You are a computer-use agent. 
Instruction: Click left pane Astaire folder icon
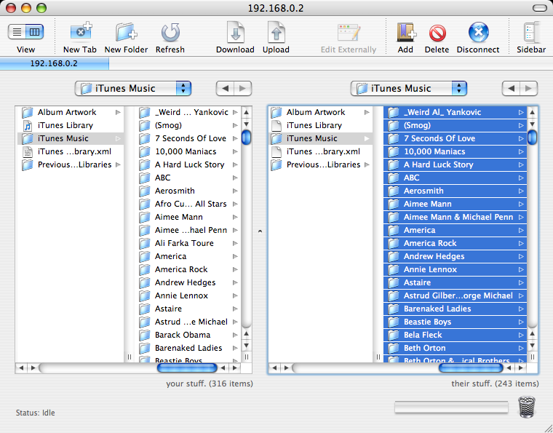pos(145,309)
